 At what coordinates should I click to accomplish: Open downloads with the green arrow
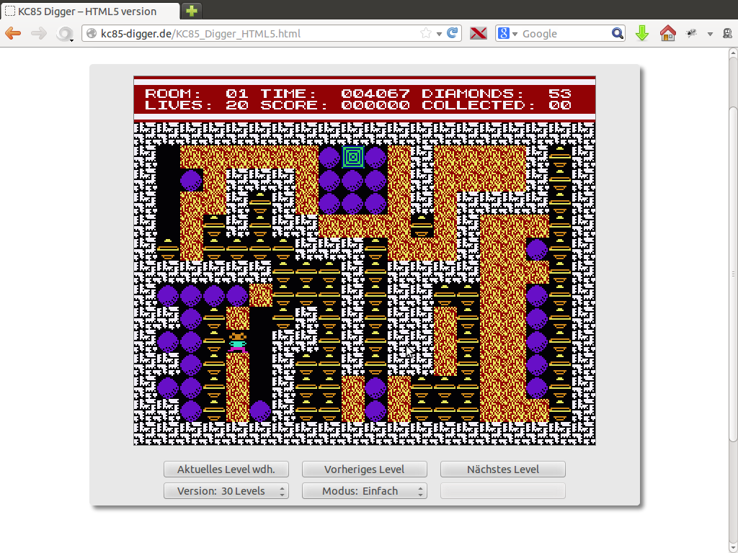pyautogui.click(x=642, y=33)
